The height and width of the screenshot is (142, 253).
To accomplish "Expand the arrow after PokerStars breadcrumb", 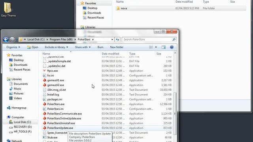I will [93, 39].
